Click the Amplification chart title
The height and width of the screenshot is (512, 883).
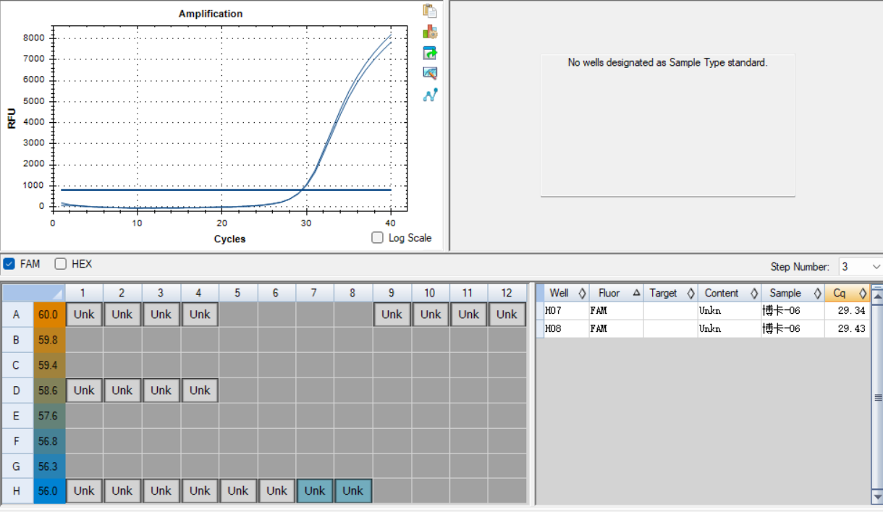(211, 14)
